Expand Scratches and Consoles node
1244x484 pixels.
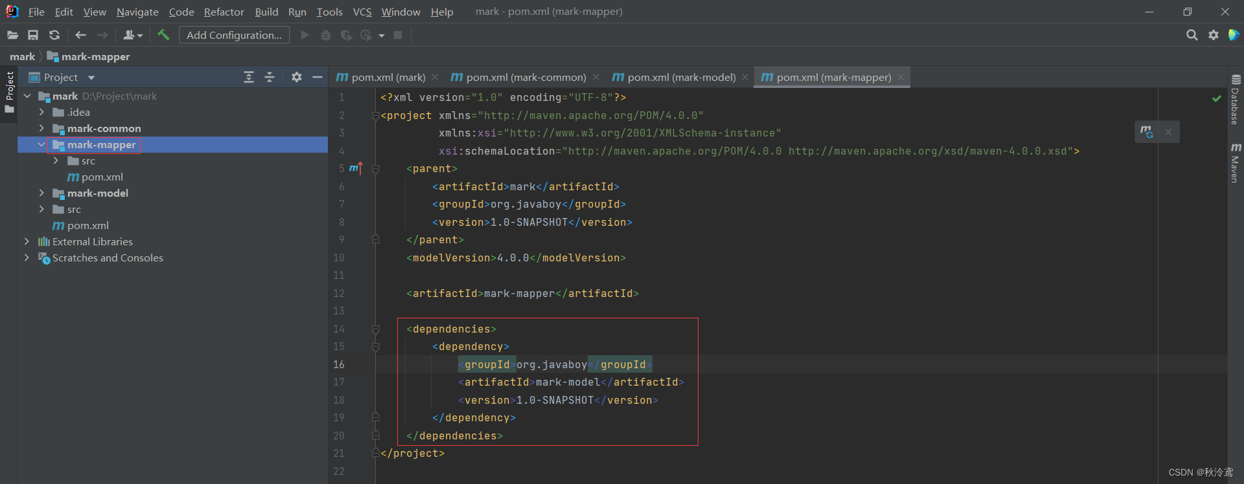point(27,258)
